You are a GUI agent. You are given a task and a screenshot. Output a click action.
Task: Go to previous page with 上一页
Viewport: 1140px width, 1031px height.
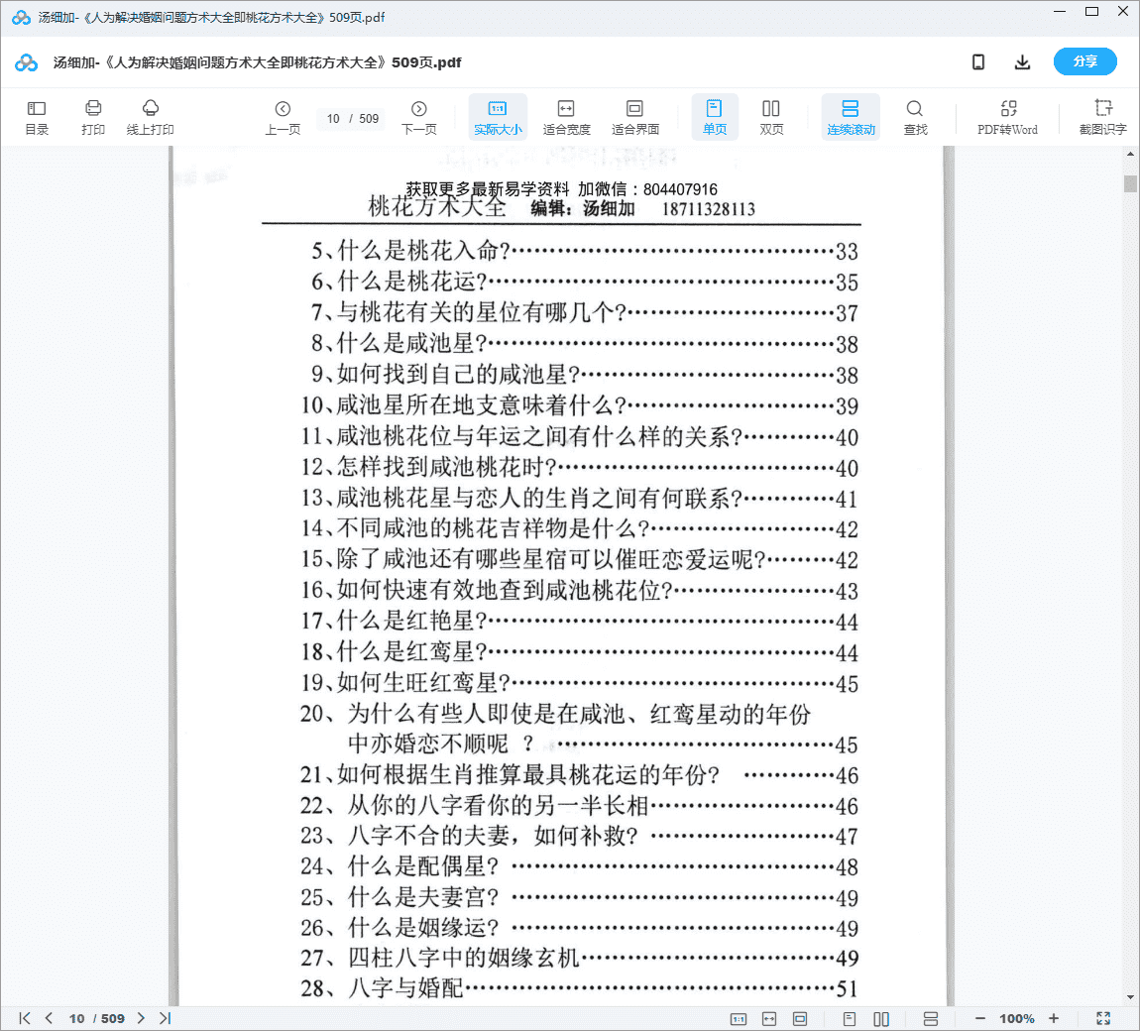[283, 117]
